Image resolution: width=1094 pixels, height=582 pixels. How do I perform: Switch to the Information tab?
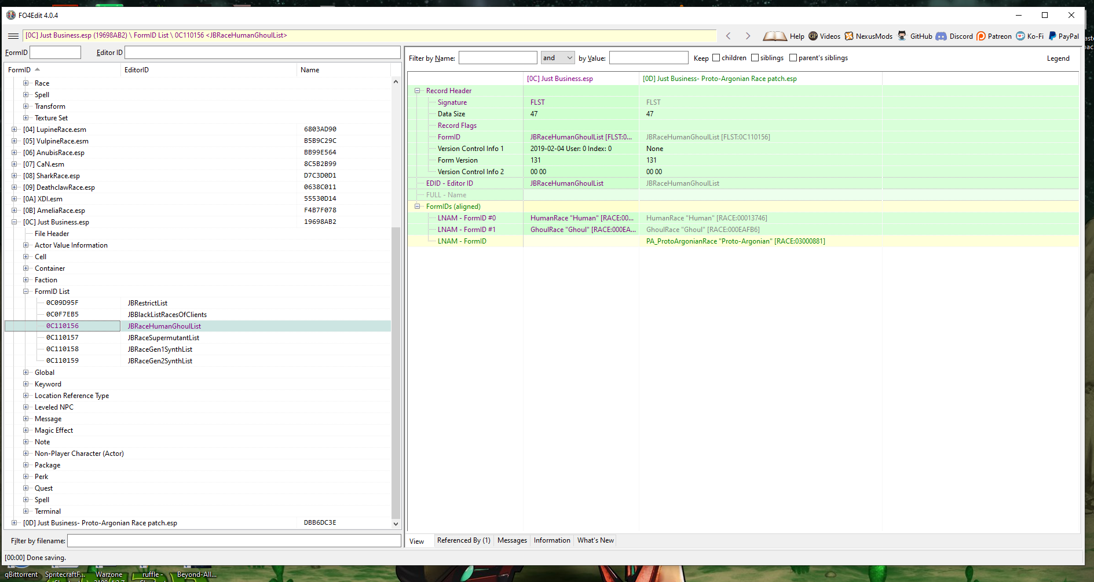[552, 540]
